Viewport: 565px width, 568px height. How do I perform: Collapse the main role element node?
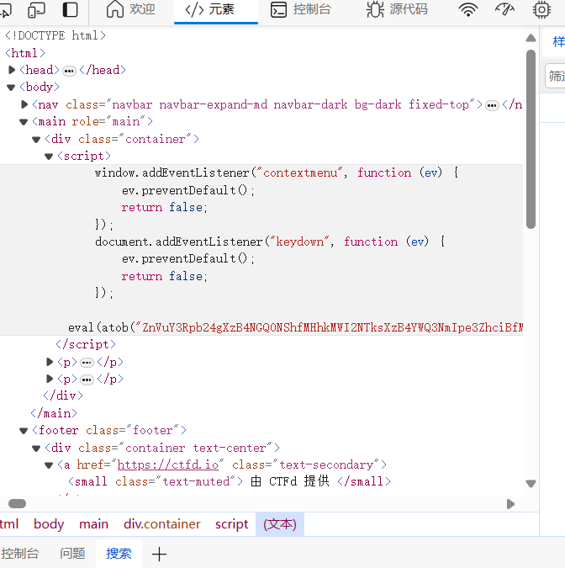(x=24, y=122)
